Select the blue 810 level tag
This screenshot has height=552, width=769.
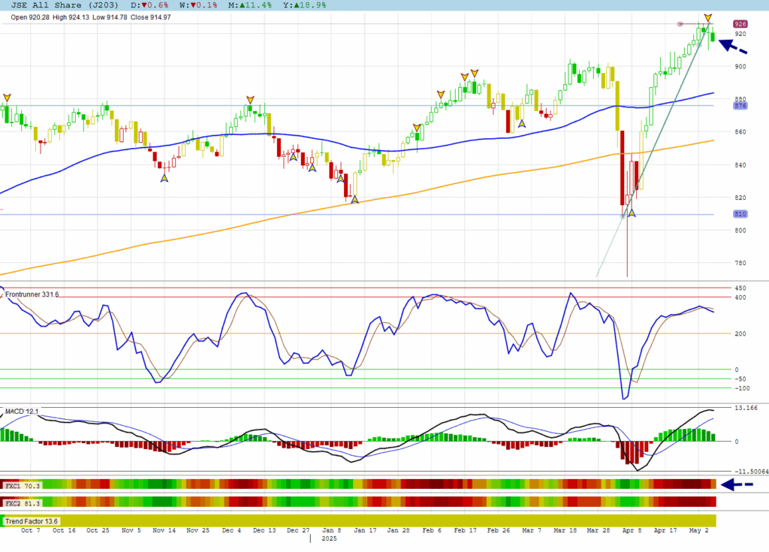(740, 214)
